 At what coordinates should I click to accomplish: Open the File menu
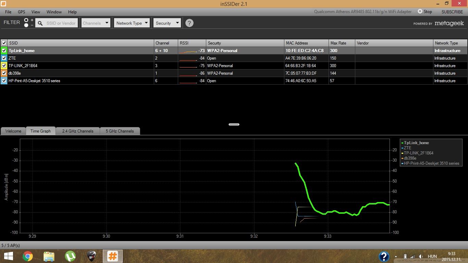coord(8,12)
